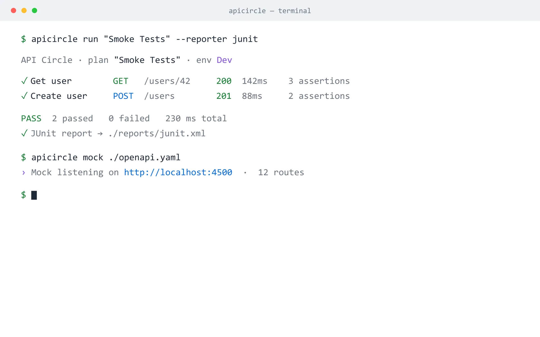The height and width of the screenshot is (337, 540).
Task: Click the '--reporter junit' flag text
Action: click(x=217, y=39)
